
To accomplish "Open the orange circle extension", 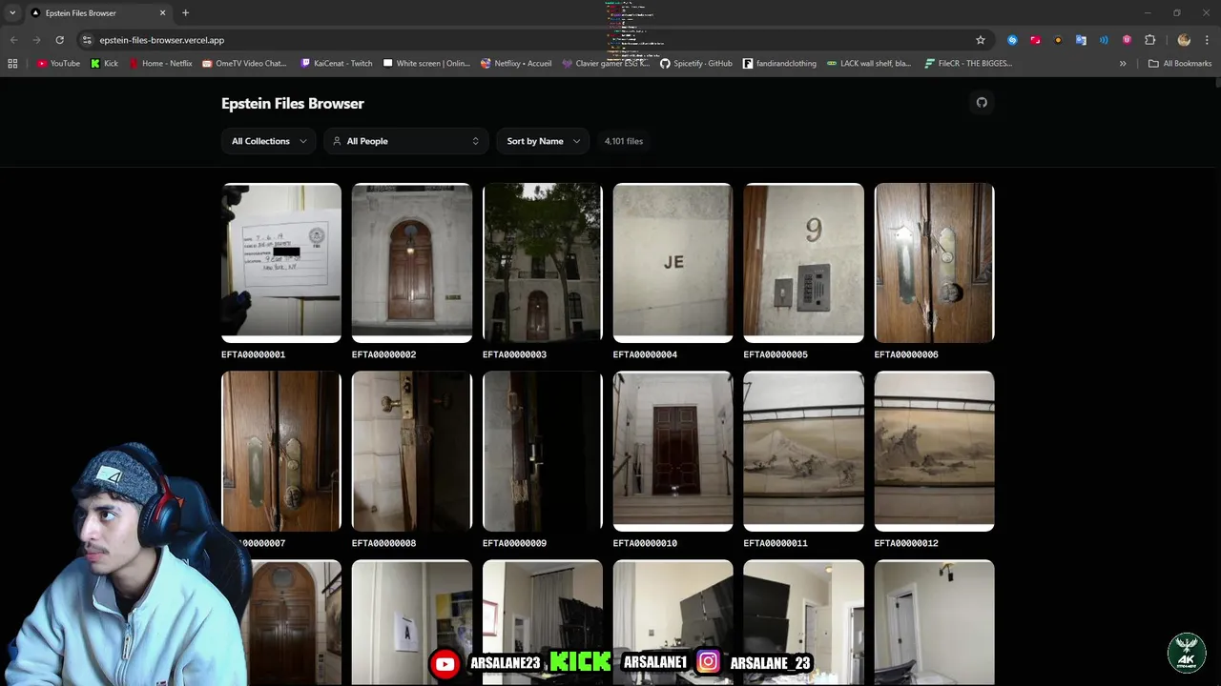I will [x=1058, y=40].
